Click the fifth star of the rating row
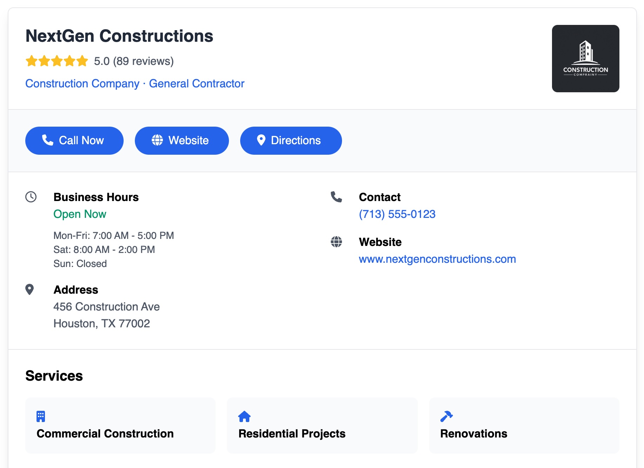Image resolution: width=644 pixels, height=468 pixels. click(x=82, y=60)
